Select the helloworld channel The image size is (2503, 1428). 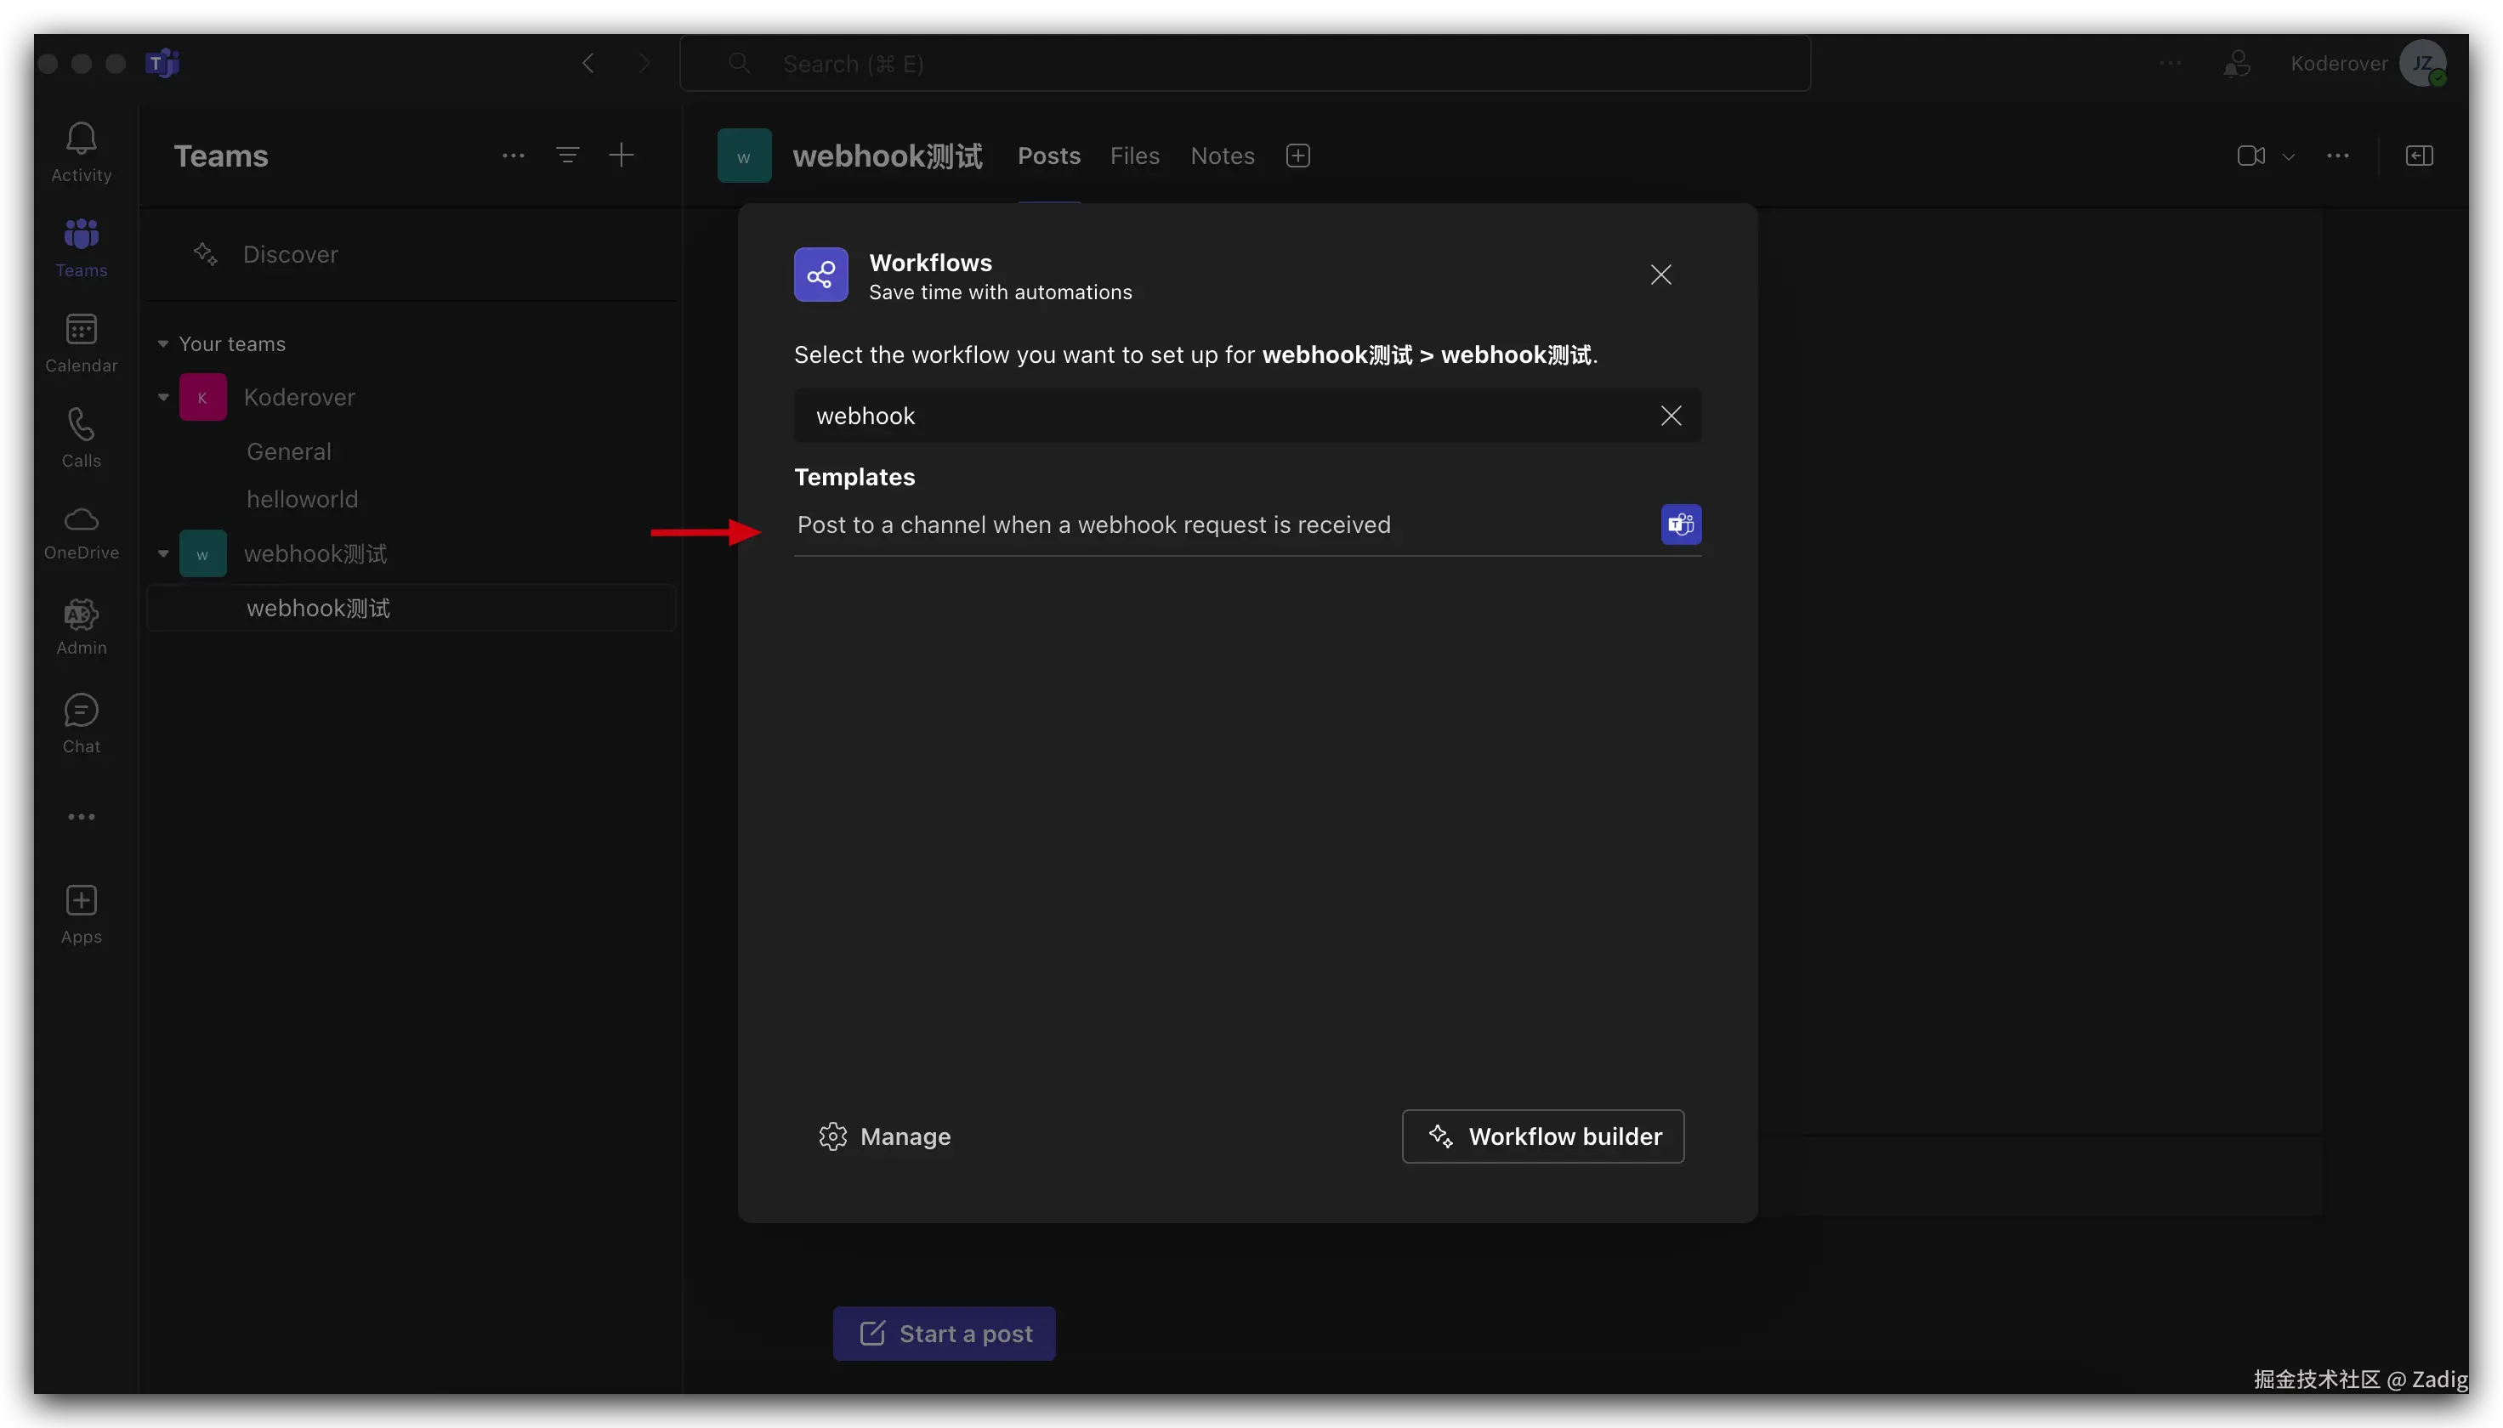pos(302,499)
